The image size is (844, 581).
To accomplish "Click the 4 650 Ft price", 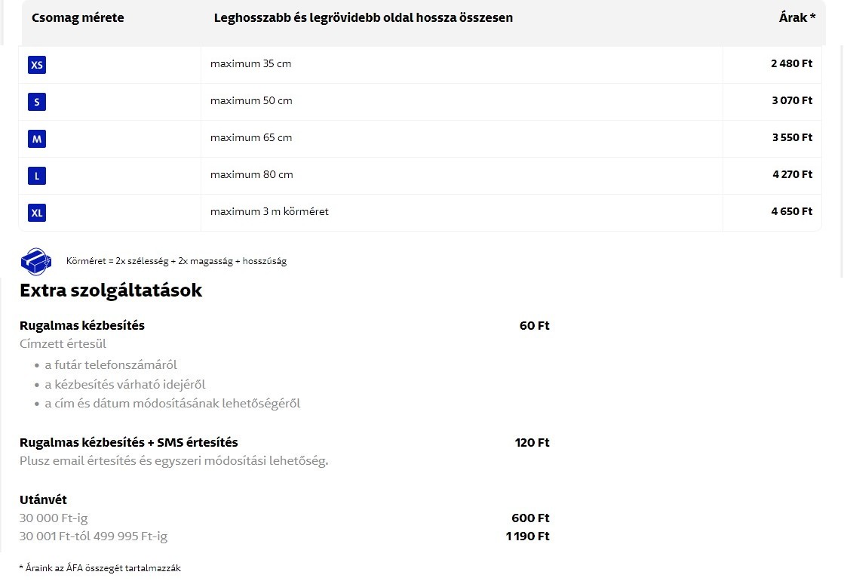I will [x=791, y=212].
